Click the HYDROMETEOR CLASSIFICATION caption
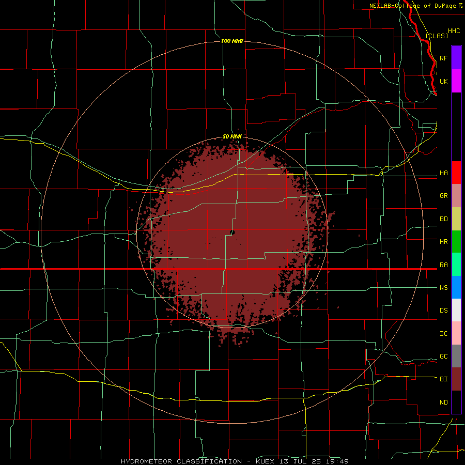This screenshot has height=465, width=465. (181, 461)
